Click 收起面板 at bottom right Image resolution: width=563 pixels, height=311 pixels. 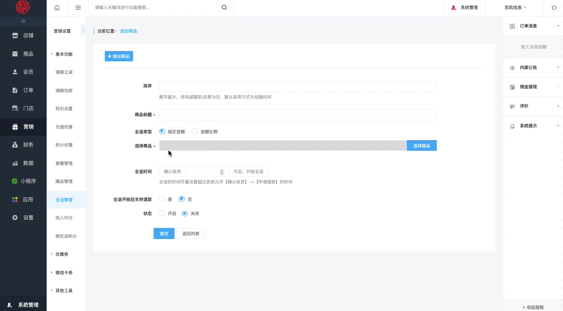(x=533, y=307)
